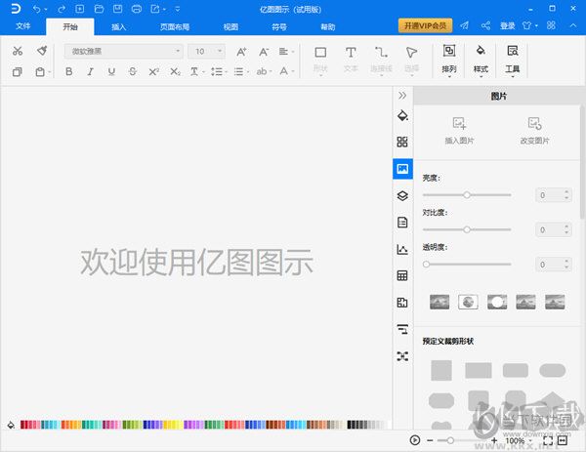
Task: Open the chart panel in the sidebar
Action: (x=401, y=249)
